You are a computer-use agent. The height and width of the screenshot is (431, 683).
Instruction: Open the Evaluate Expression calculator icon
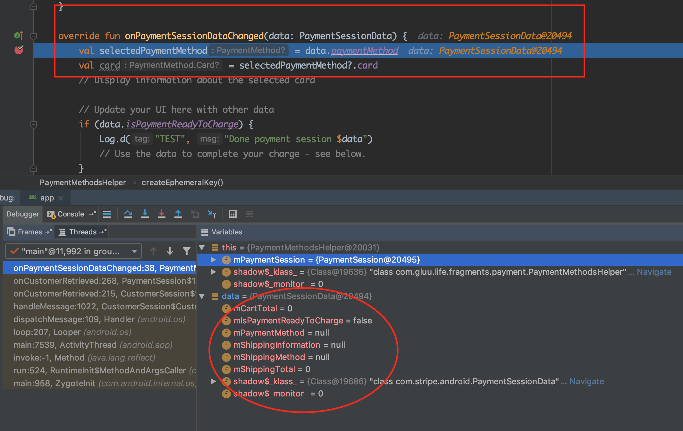pos(233,214)
